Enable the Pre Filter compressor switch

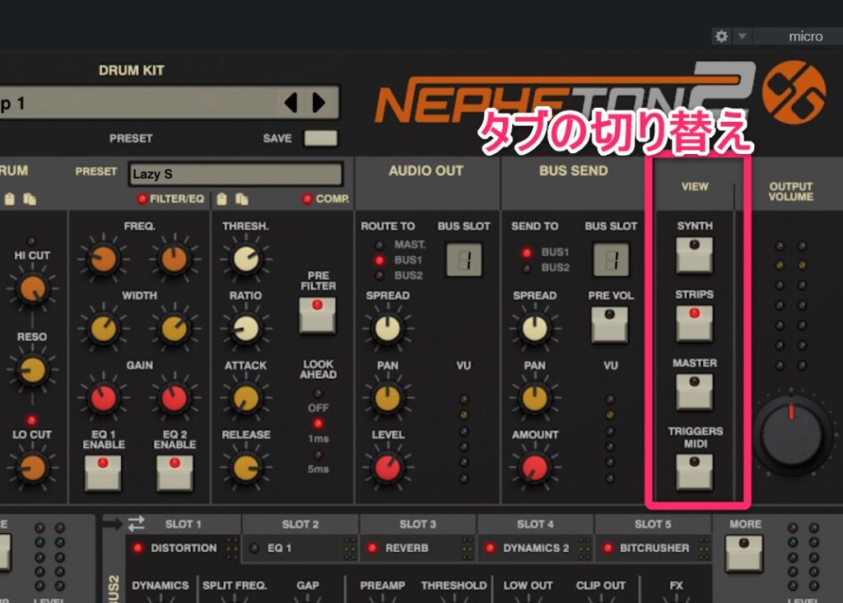(x=318, y=315)
